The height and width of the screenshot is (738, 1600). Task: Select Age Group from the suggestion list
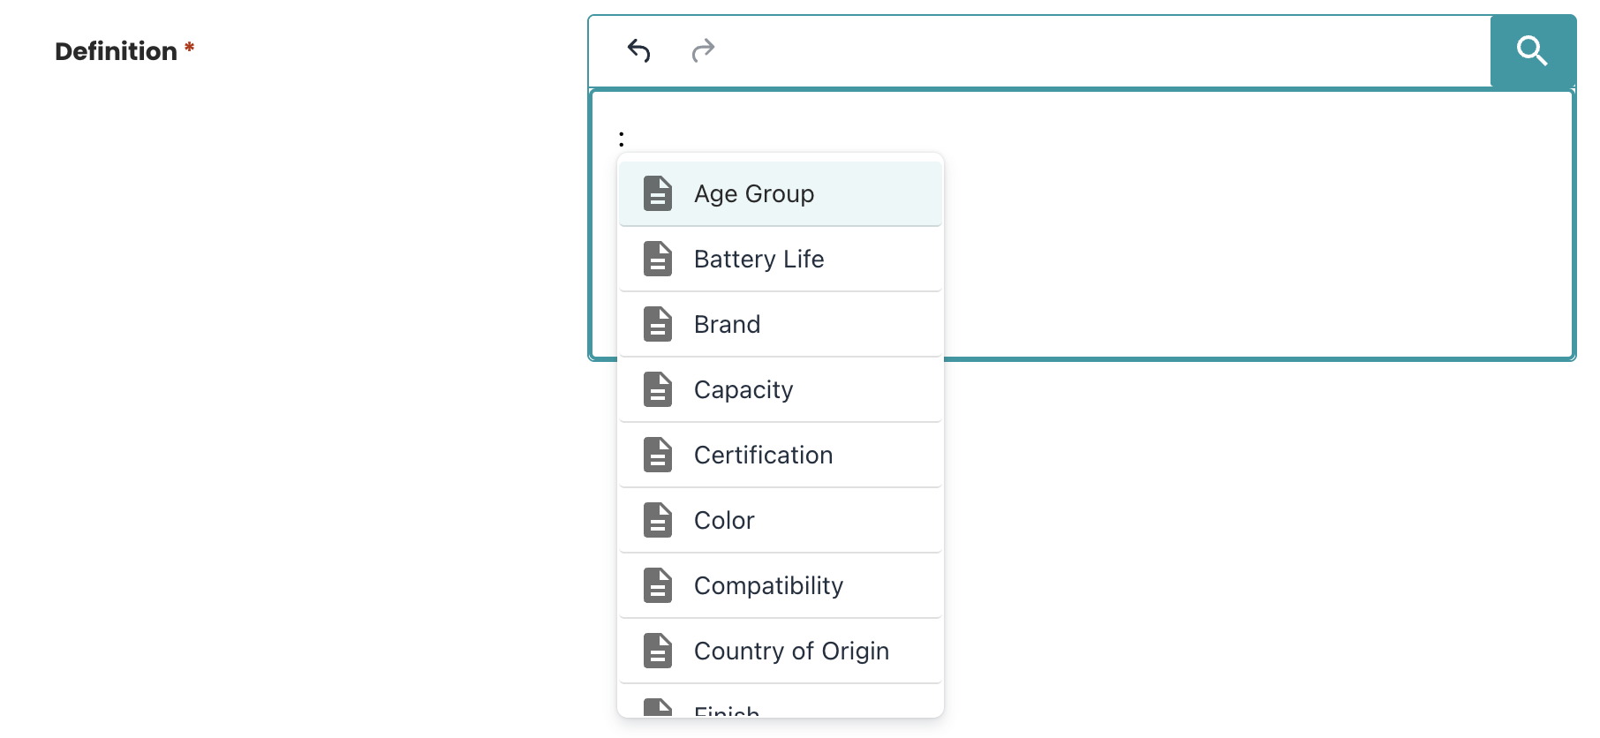click(754, 194)
